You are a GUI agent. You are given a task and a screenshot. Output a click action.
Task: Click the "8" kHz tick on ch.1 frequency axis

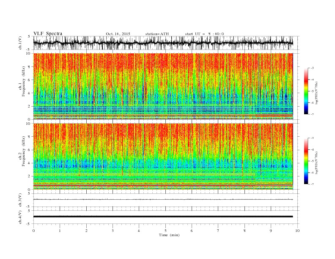30,67
